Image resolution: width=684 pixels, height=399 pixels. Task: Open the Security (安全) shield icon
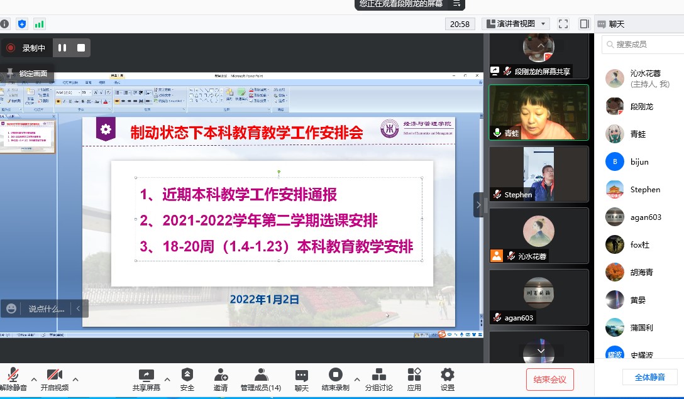tap(187, 376)
